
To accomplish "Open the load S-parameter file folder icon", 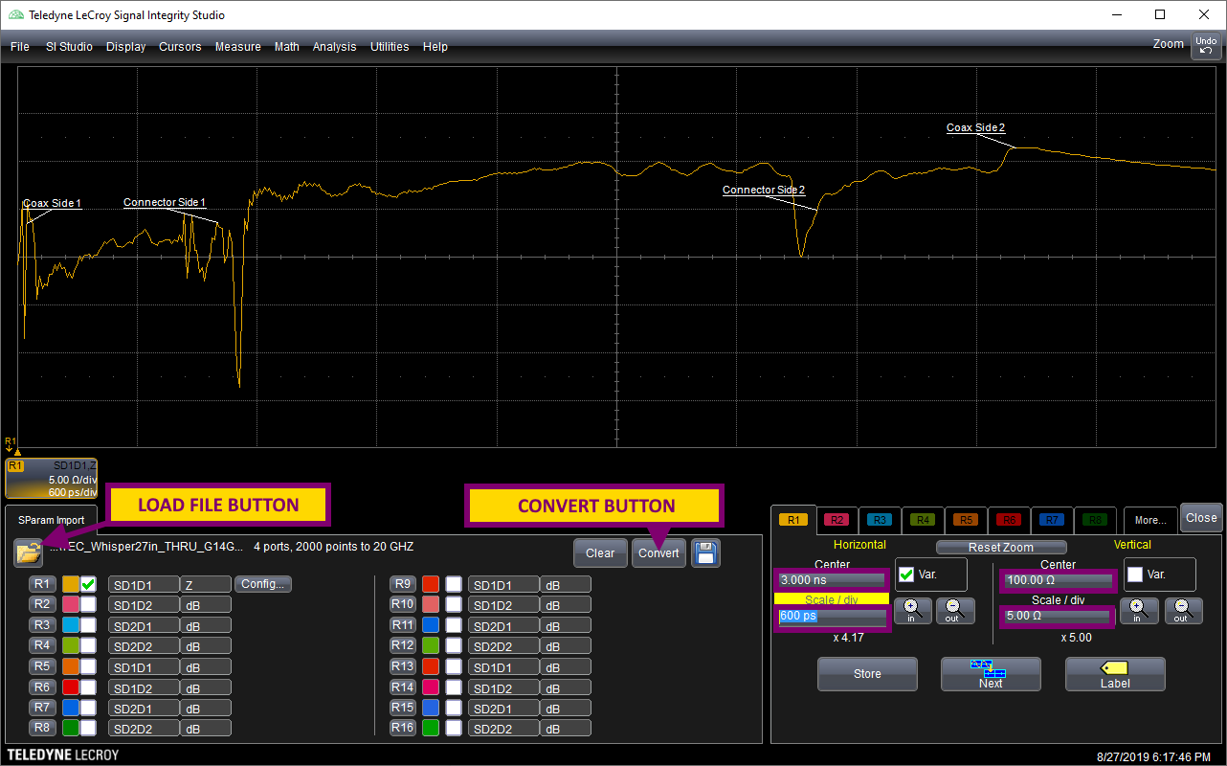I will (x=29, y=552).
